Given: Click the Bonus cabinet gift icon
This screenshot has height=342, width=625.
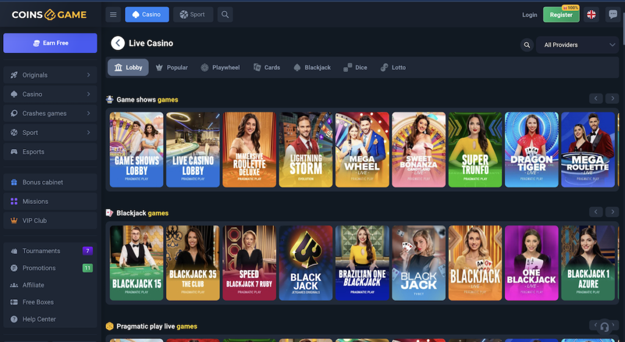Looking at the screenshot, I should pyautogui.click(x=14, y=182).
